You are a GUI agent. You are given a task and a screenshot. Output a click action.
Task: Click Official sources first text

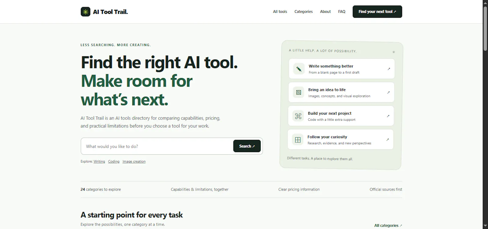click(x=386, y=189)
